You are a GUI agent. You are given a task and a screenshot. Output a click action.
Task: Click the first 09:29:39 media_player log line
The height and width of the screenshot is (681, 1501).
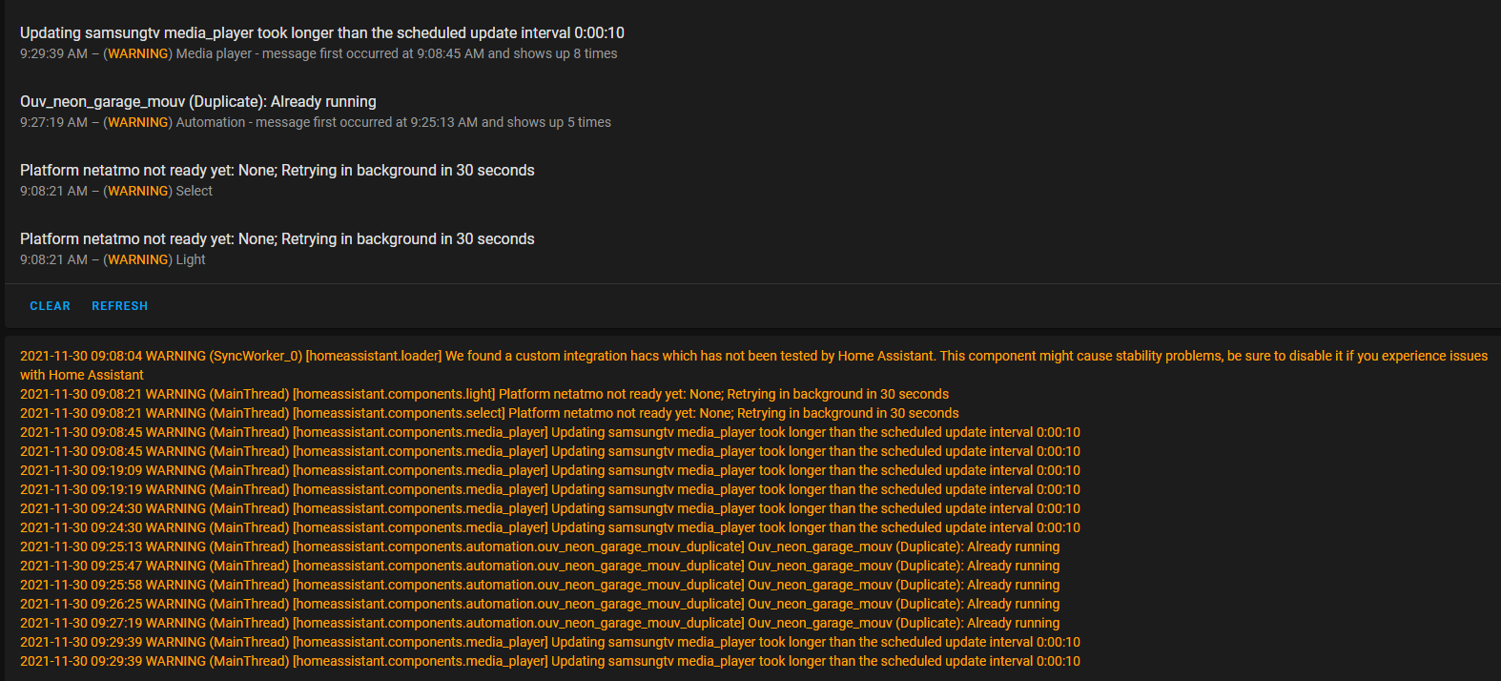[549, 642]
